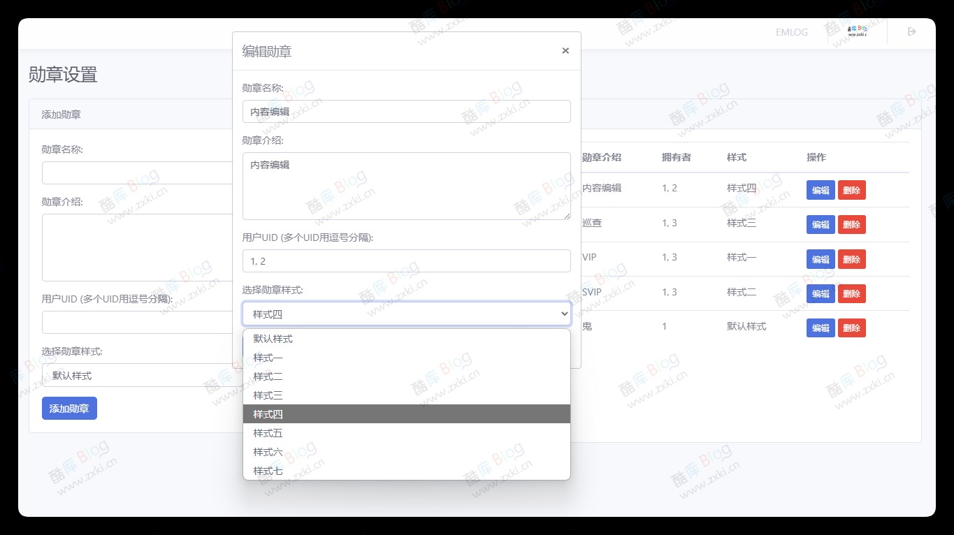
Task: Delete the 鬼 badge
Action: 851,328
